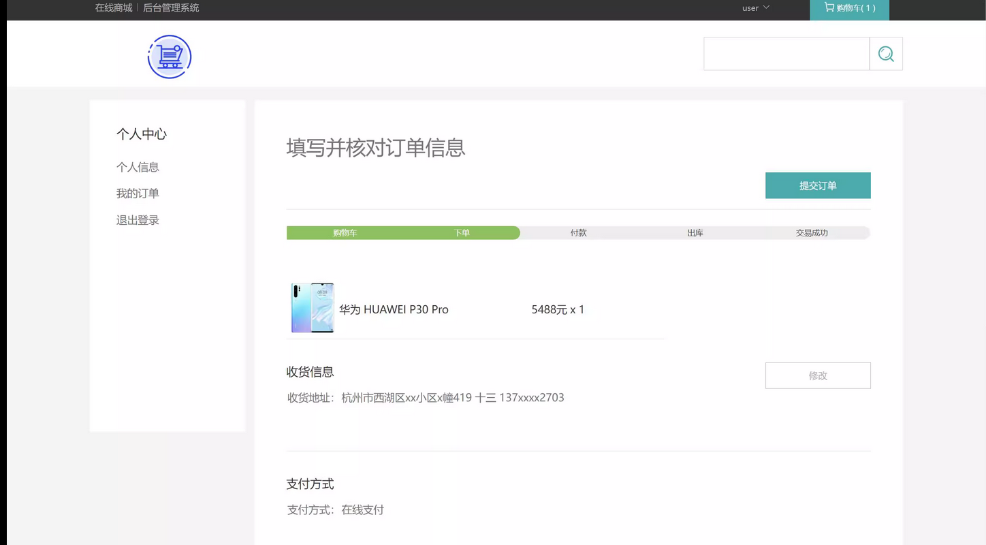The width and height of the screenshot is (986, 545).
Task: Expand the user dropdown arrow
Action: tap(766, 7)
